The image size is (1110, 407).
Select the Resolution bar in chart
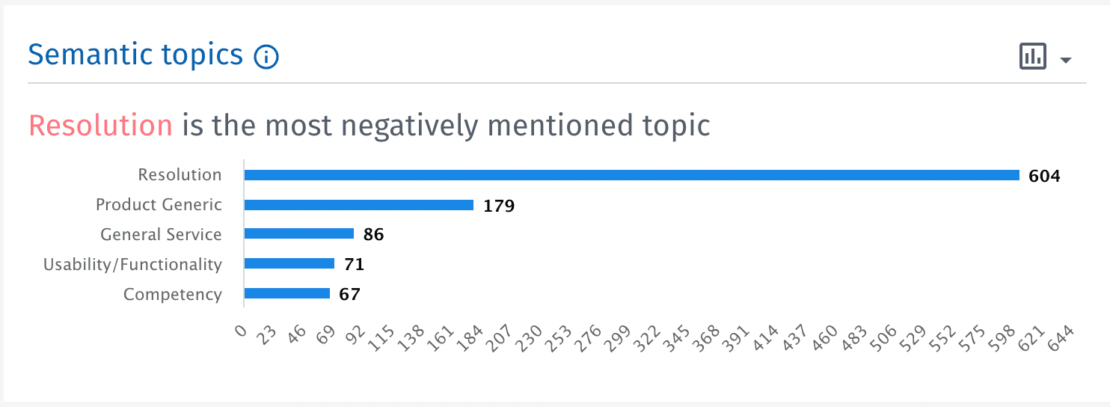[631, 175]
